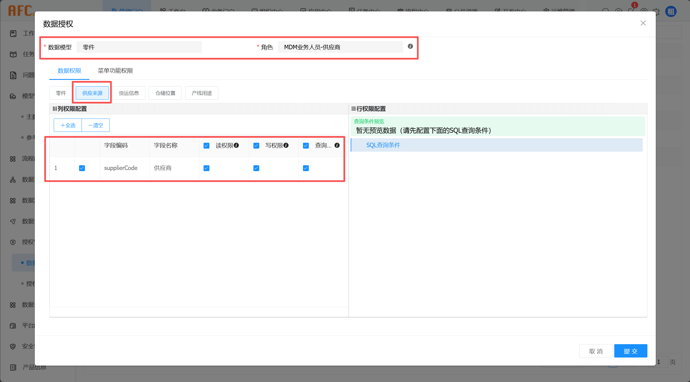Click the select all (全选) button
Screen dimensions: 690x382
[x=68, y=125]
